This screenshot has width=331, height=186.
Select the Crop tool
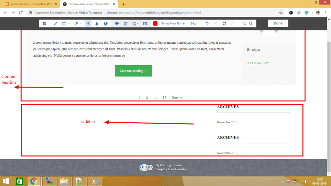[44, 23]
